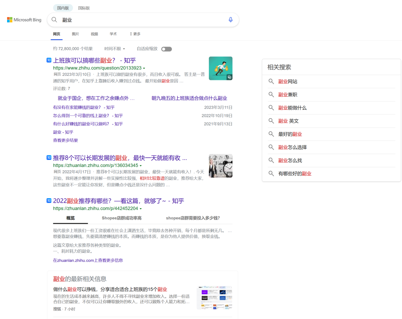Select the 图片 search tab

coord(75,34)
